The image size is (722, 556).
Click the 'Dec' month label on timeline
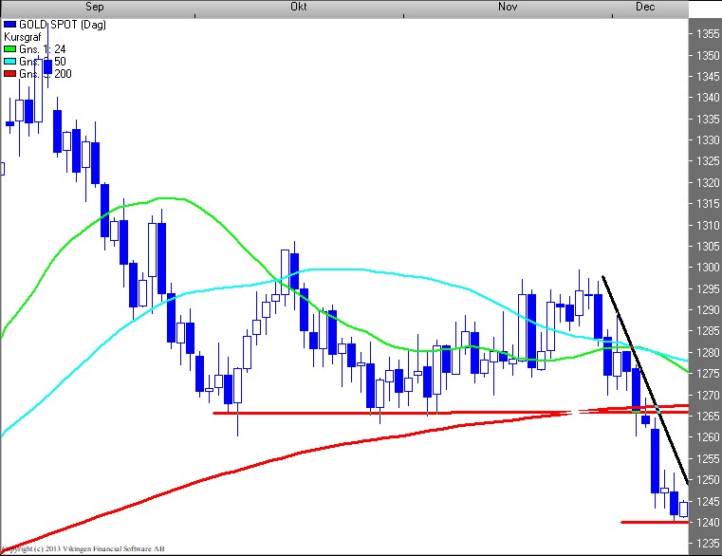[x=645, y=7]
